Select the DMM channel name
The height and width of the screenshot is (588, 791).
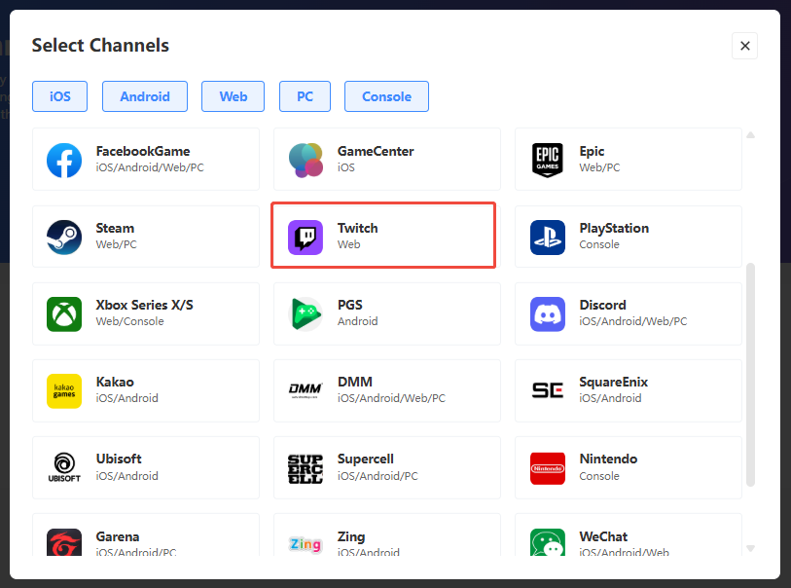point(355,382)
